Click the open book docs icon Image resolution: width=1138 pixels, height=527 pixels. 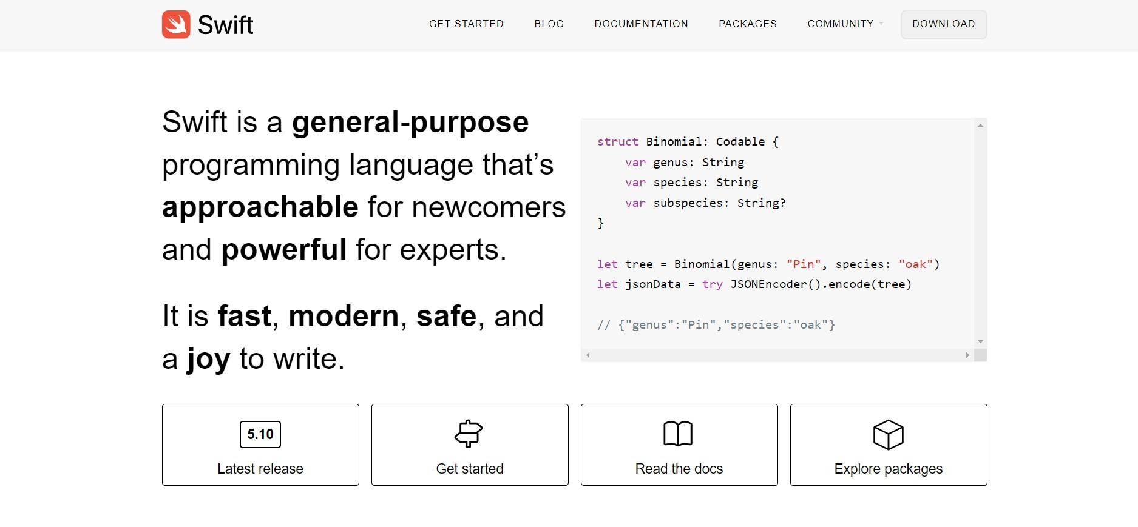678,434
